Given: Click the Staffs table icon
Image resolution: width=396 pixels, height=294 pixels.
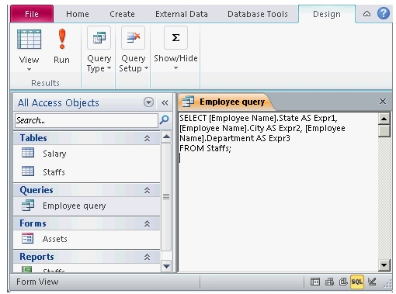Looking at the screenshot, I should (28, 171).
